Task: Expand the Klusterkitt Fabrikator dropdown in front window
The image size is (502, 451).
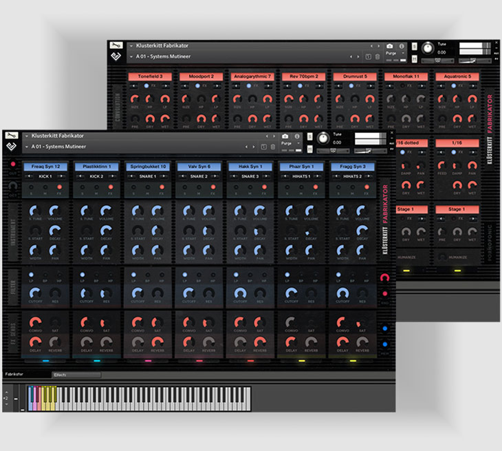Action: 27,136
